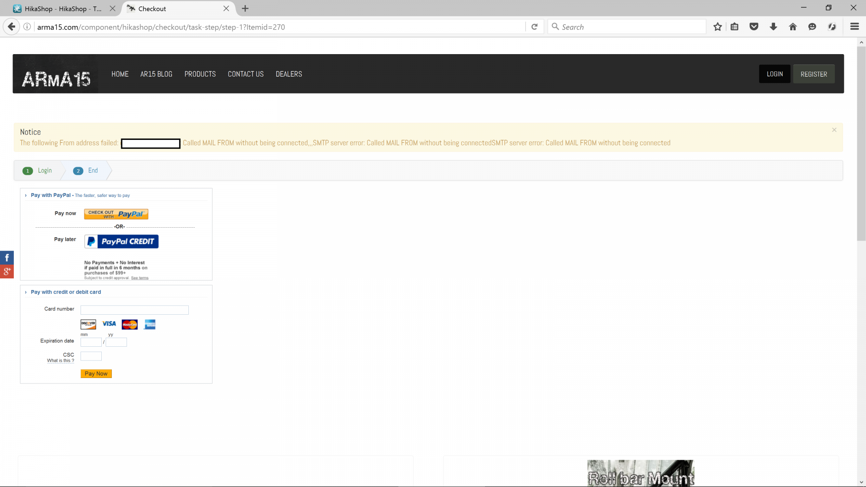Click the PayPal Credit button

pyautogui.click(x=121, y=242)
